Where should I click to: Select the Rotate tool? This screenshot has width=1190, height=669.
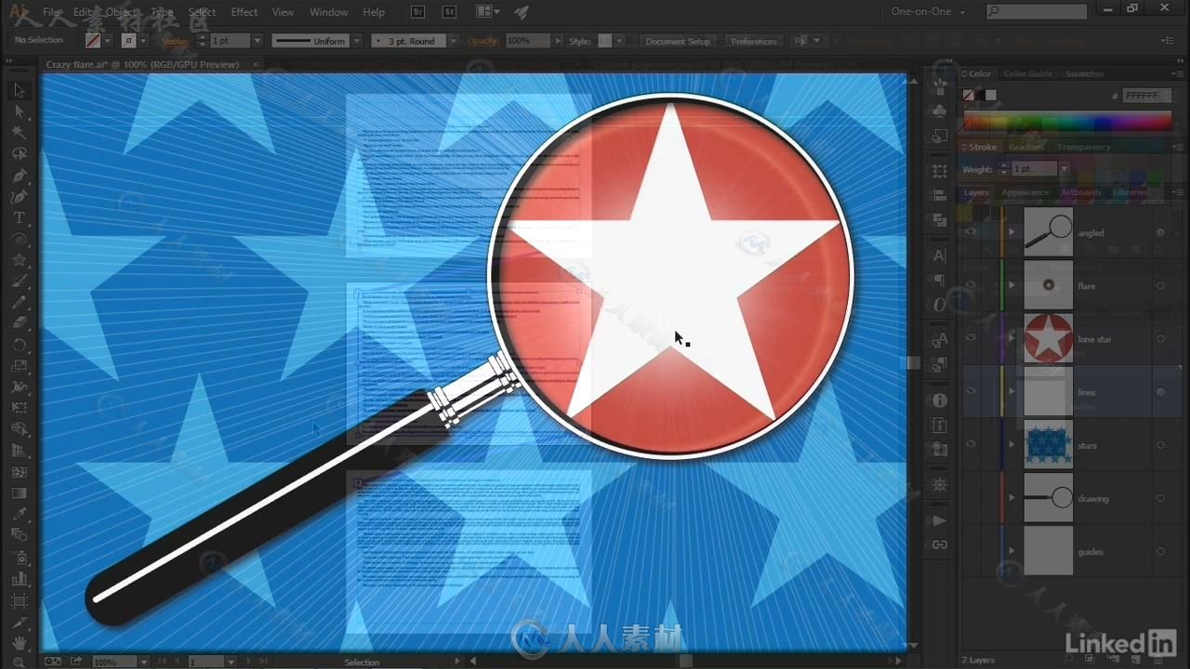pyautogui.click(x=19, y=344)
